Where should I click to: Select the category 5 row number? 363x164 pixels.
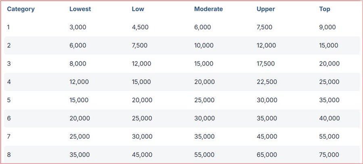9,100
